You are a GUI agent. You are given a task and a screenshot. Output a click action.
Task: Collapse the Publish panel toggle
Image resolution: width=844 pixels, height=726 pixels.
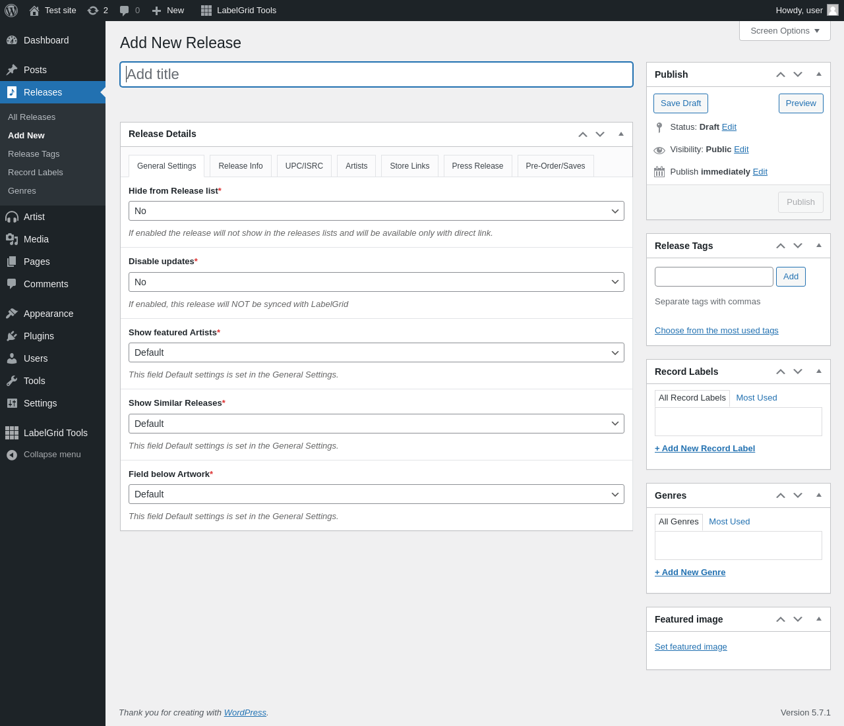click(819, 74)
